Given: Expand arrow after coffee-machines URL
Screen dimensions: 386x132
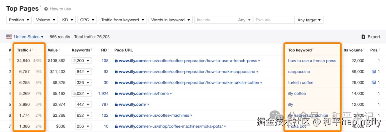Looking at the screenshot, I should (191, 116).
